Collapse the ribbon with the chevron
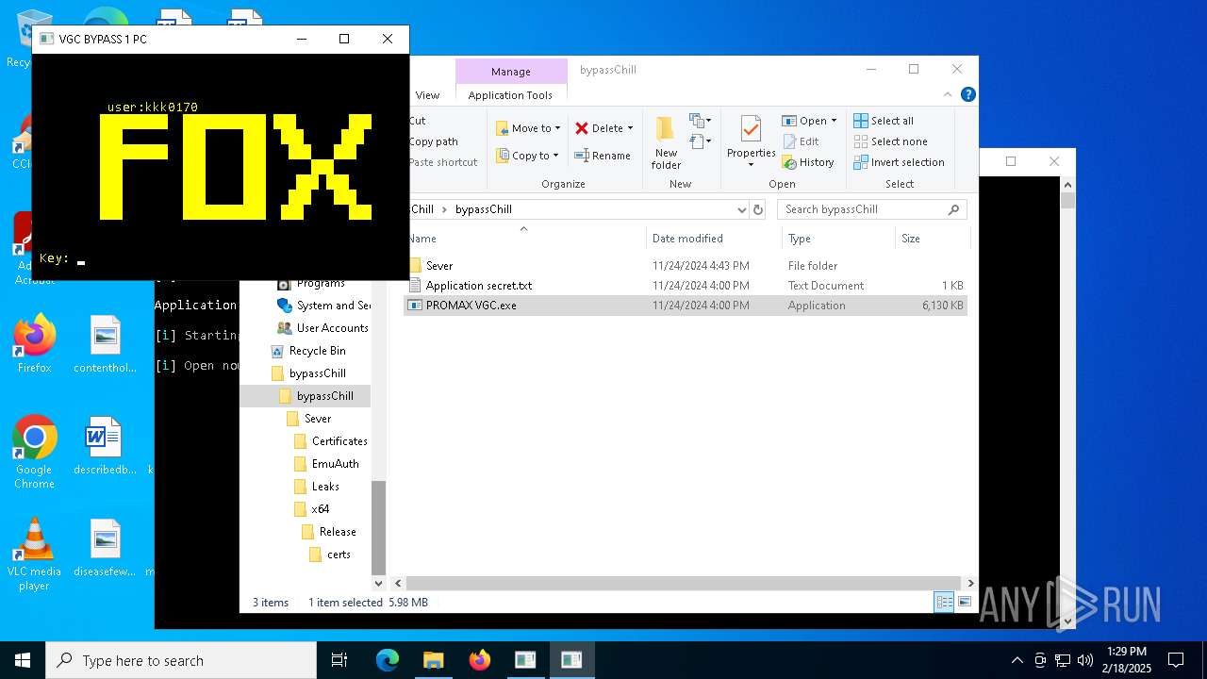The image size is (1207, 679). [949, 94]
